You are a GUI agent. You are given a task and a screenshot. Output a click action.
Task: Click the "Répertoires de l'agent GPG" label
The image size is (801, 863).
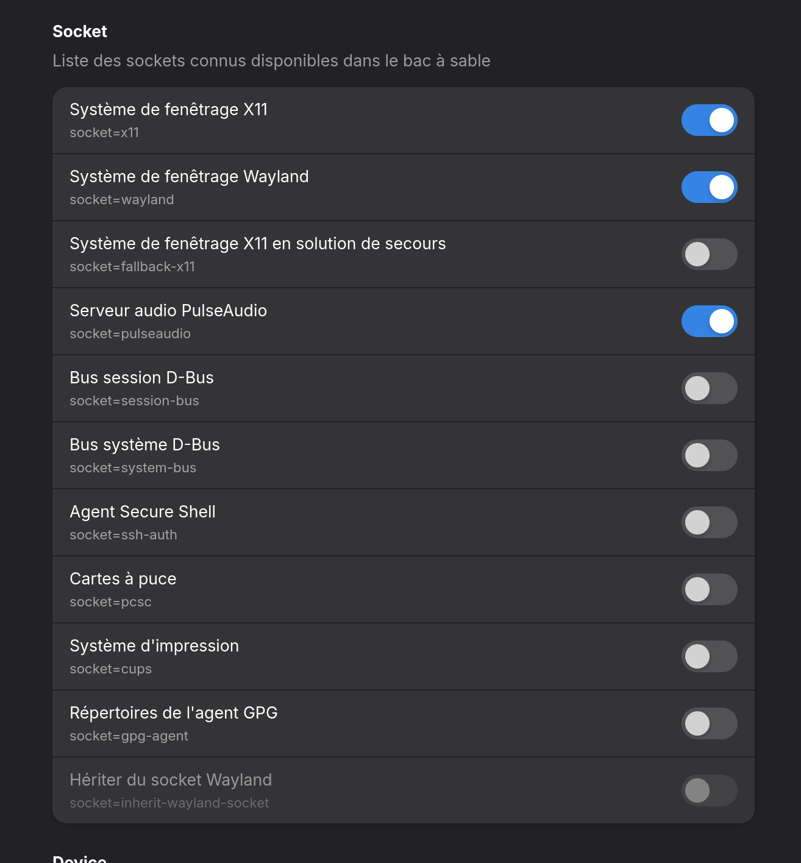tap(174, 713)
